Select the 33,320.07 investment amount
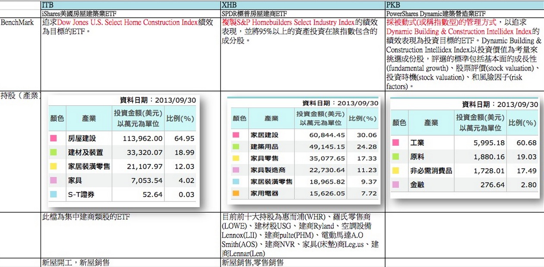This screenshot has width=544, height=267. click(145, 152)
